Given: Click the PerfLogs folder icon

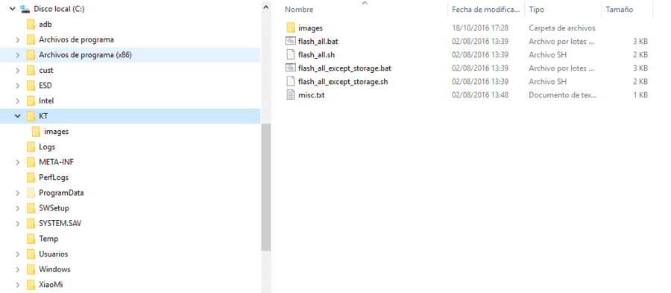Looking at the screenshot, I should tap(31, 177).
